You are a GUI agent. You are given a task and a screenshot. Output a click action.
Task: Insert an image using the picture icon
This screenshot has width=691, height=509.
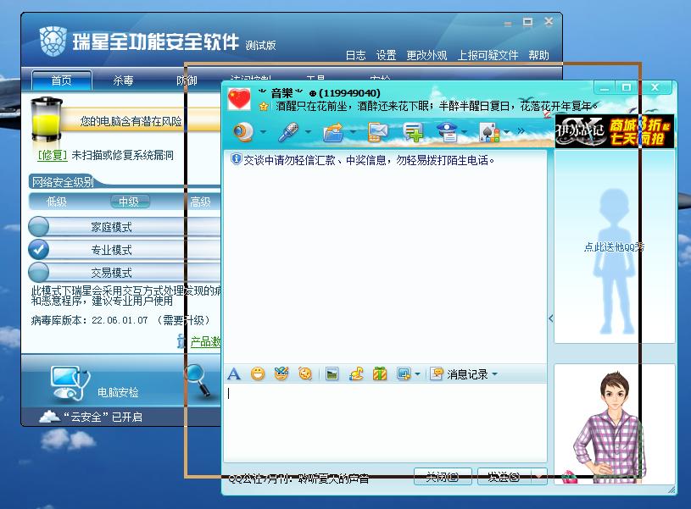(x=332, y=373)
